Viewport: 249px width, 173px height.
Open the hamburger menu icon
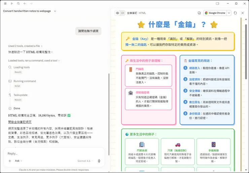[x=5, y=3]
